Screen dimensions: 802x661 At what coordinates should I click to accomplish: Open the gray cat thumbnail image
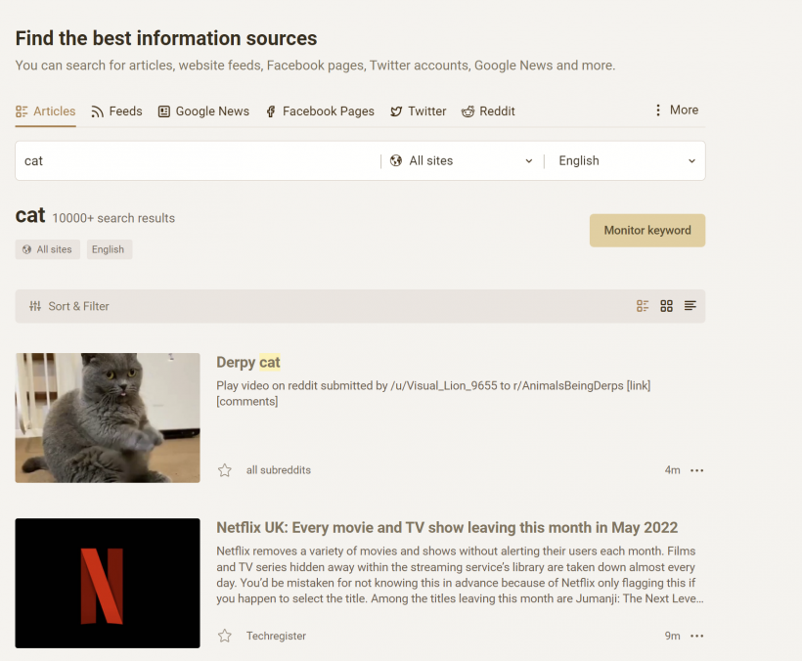click(x=108, y=418)
